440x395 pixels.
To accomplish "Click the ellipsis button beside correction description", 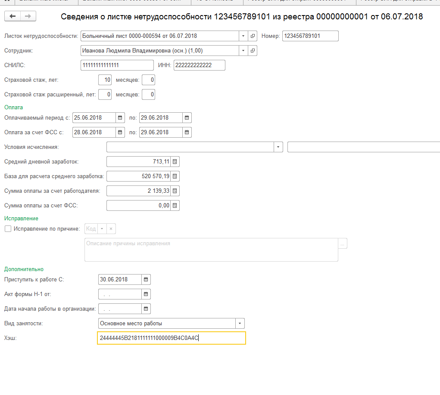I will 343,244.
